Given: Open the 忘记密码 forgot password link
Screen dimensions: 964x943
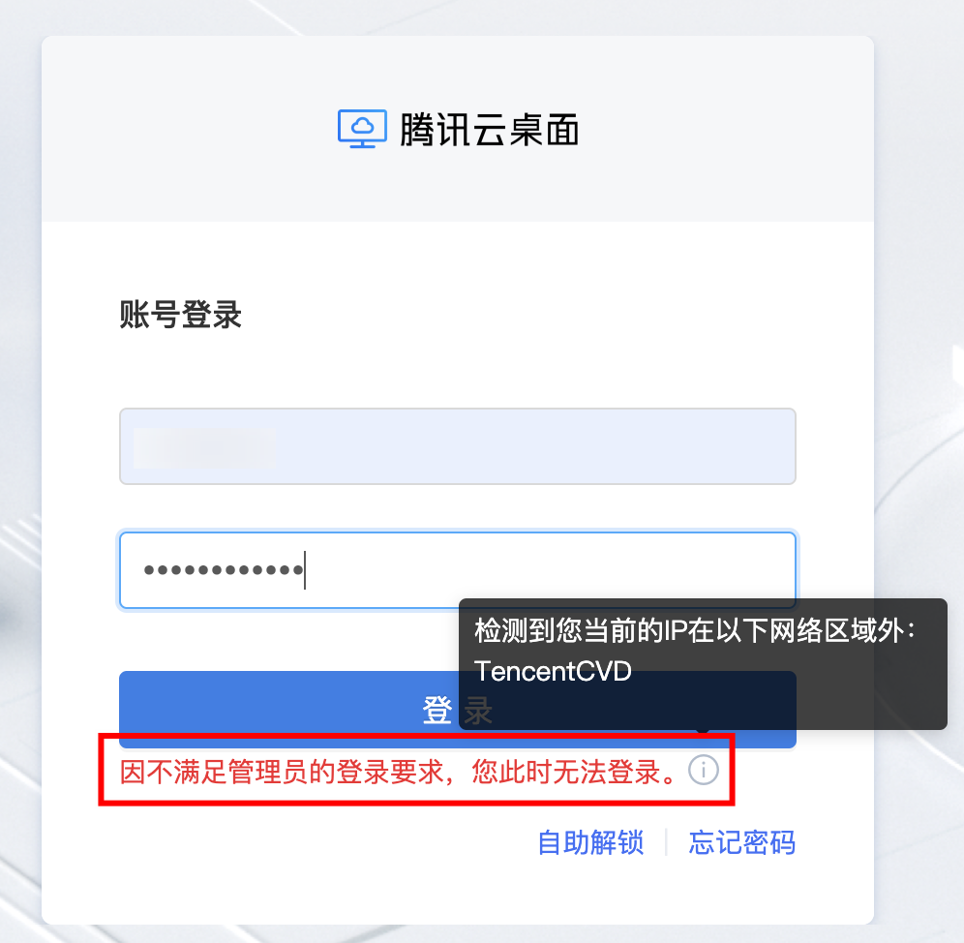Looking at the screenshot, I should pos(741,842).
